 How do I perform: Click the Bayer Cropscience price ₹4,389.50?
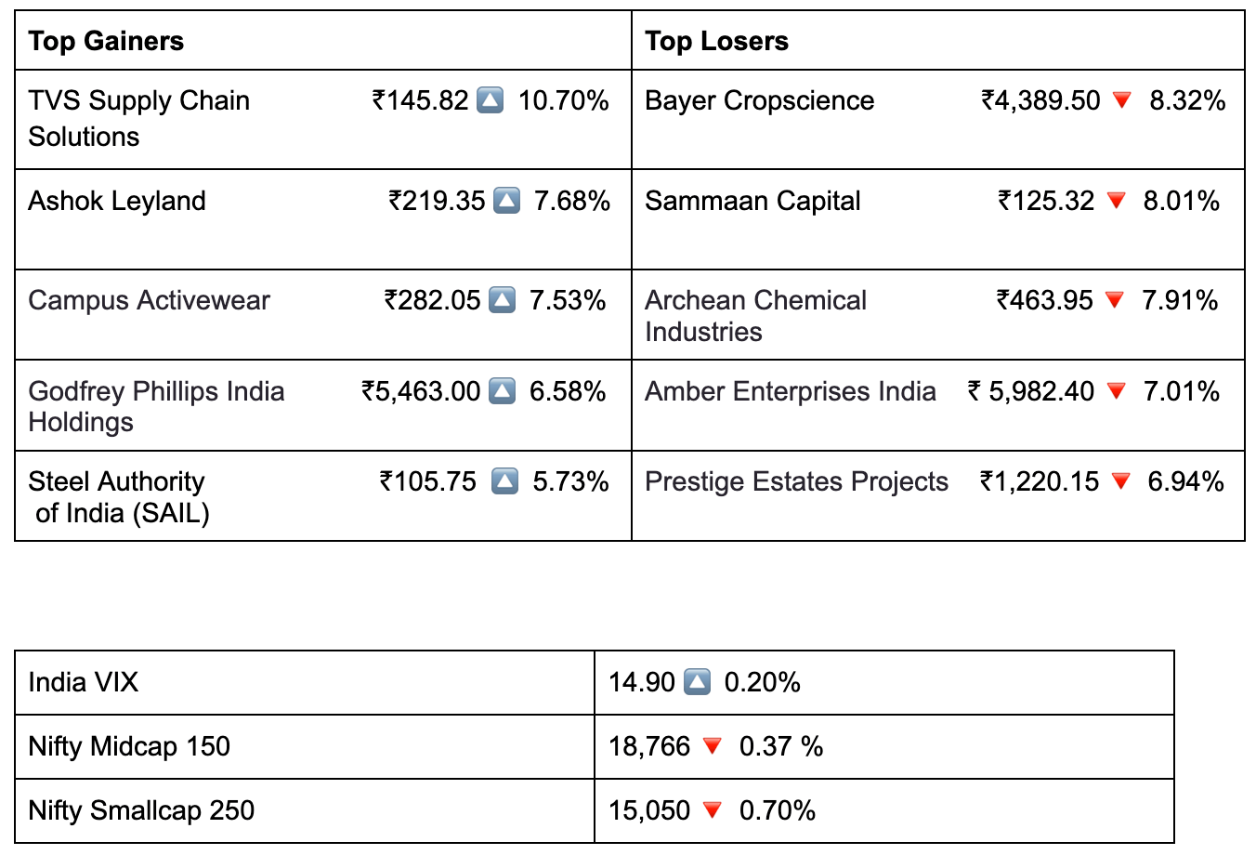coord(1040,100)
